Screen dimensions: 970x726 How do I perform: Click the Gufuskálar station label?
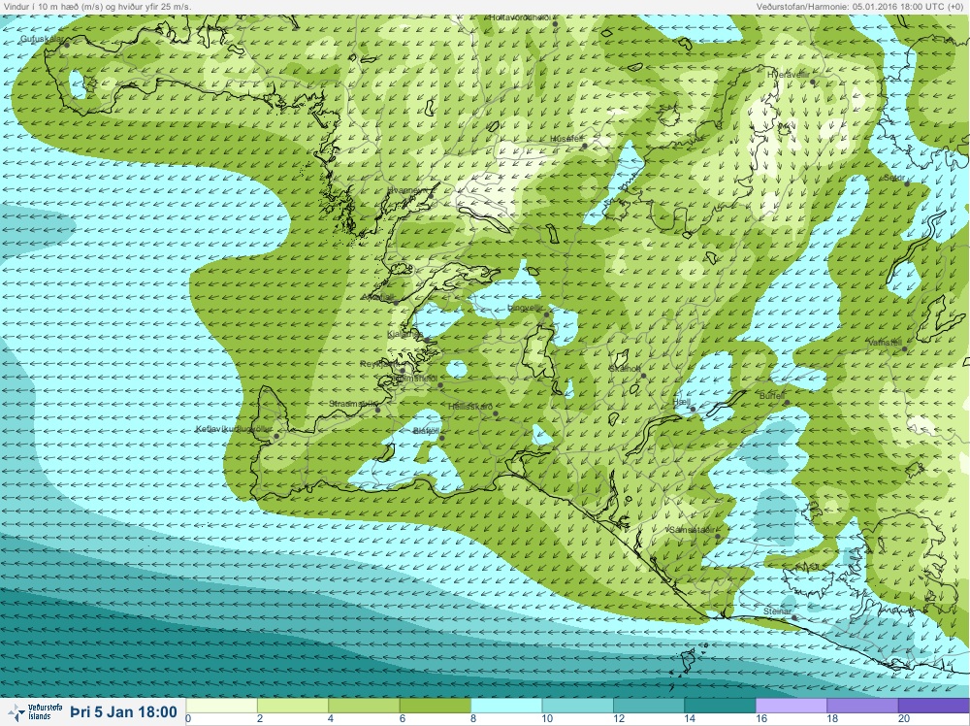42,39
